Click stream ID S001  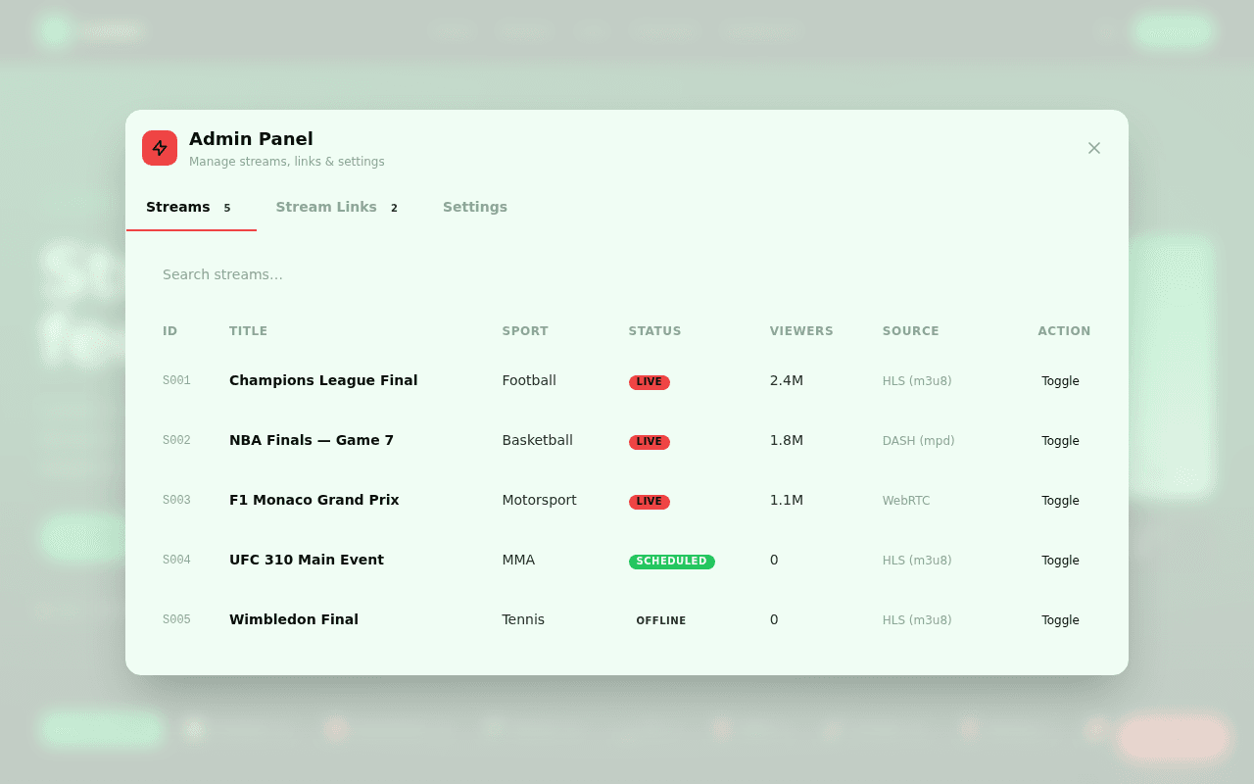tap(176, 380)
